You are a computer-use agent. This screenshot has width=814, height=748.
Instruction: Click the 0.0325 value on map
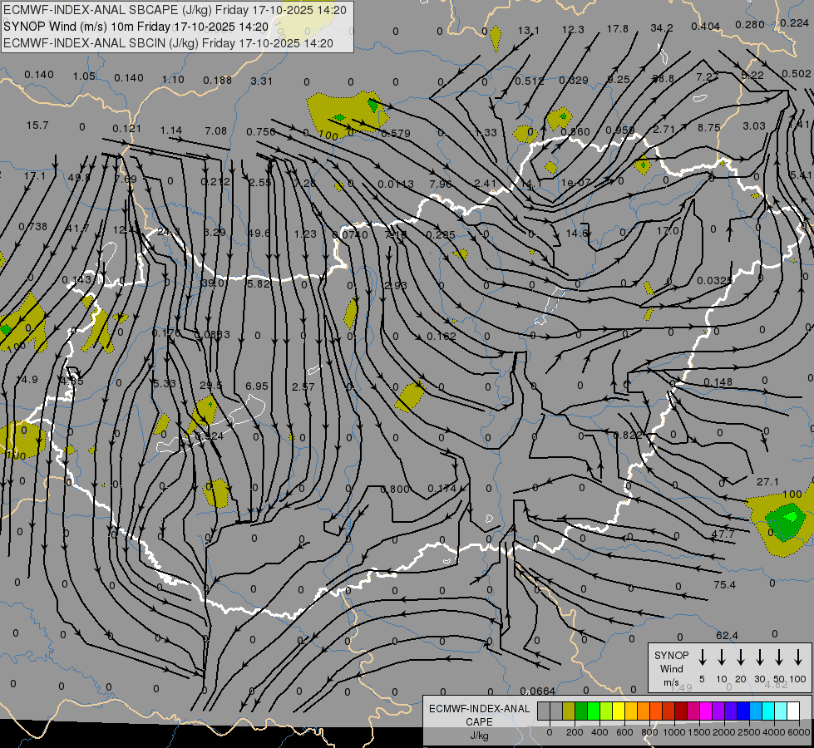point(715,280)
